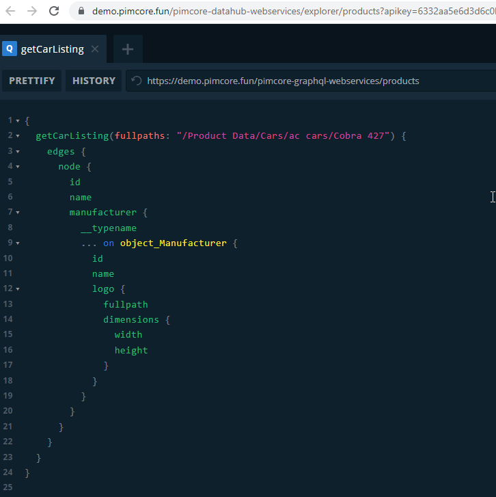Click the blue Q icon on the tab
The image size is (496, 497).
pyautogui.click(x=10, y=49)
